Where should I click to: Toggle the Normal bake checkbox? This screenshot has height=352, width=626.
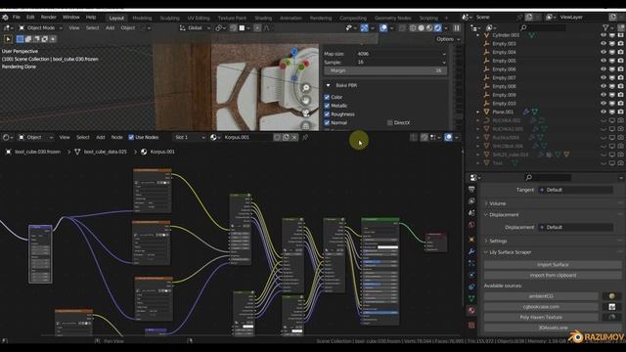coord(327,122)
